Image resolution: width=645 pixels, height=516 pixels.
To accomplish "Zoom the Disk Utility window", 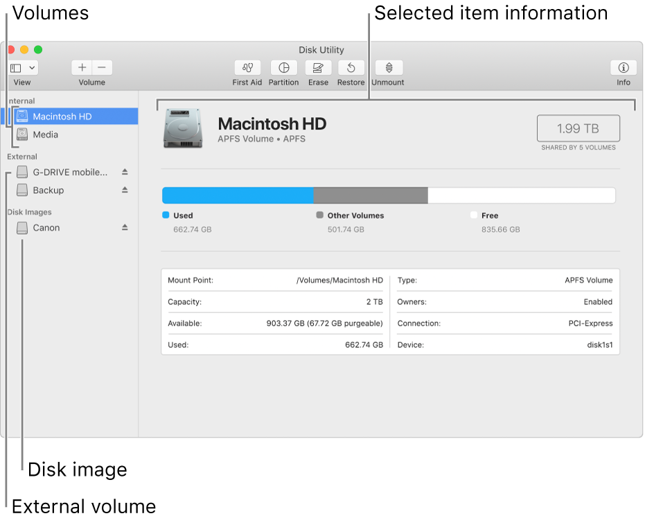I will click(x=38, y=50).
